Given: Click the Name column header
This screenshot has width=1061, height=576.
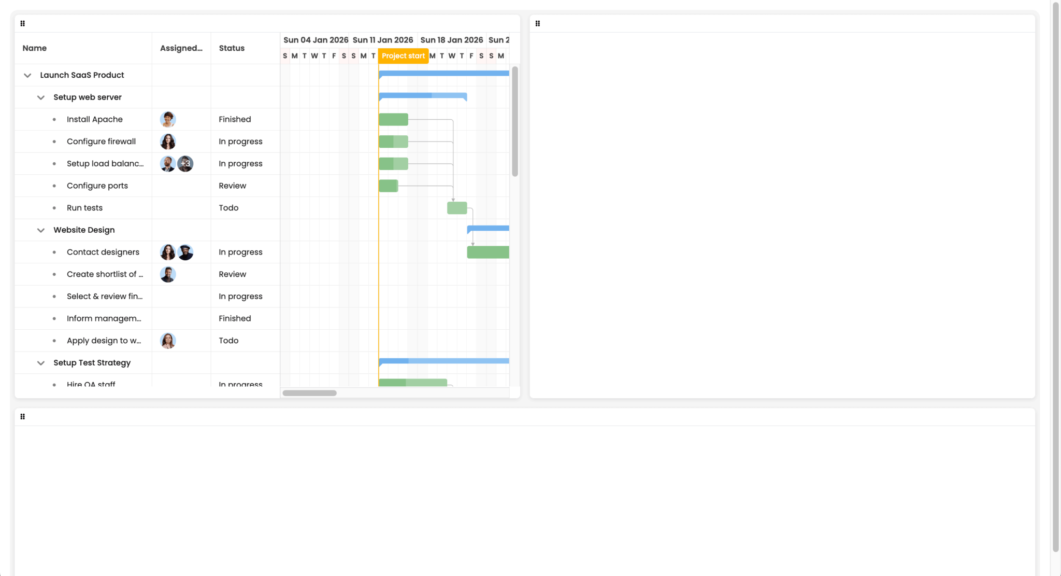Looking at the screenshot, I should pyautogui.click(x=35, y=48).
